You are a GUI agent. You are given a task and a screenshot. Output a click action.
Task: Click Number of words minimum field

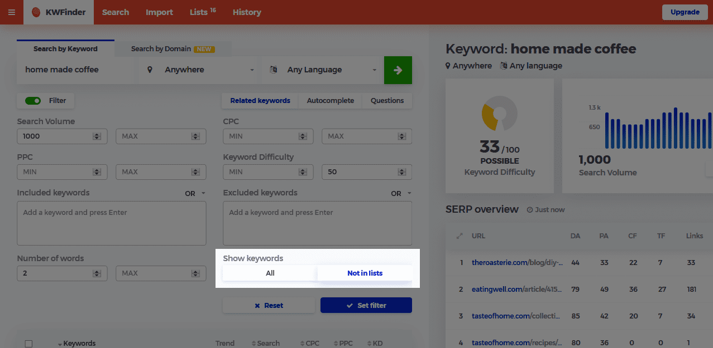click(62, 273)
